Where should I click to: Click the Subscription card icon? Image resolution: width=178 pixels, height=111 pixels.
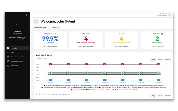(x=8, y=65)
